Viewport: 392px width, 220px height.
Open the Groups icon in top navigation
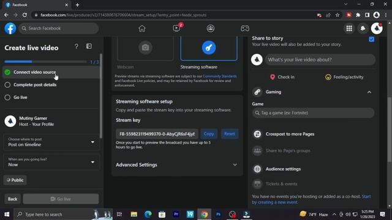211,29
